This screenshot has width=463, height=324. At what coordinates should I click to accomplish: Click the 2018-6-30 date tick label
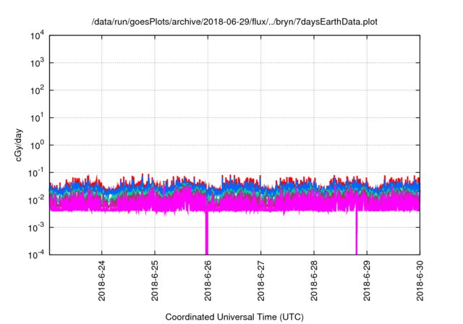[x=420, y=281]
